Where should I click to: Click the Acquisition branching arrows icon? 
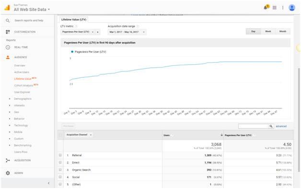tap(8, 160)
